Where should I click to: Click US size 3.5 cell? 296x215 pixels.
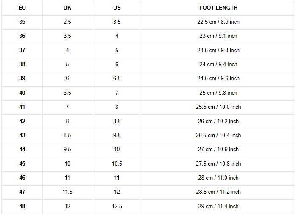click(x=117, y=22)
